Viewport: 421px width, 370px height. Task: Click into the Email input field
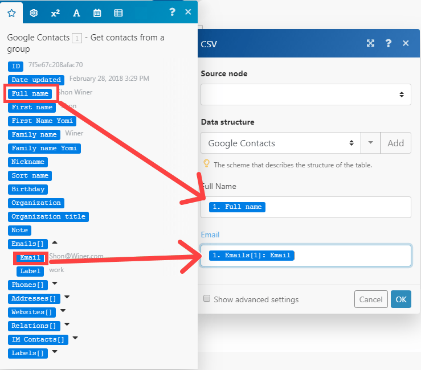(x=306, y=256)
